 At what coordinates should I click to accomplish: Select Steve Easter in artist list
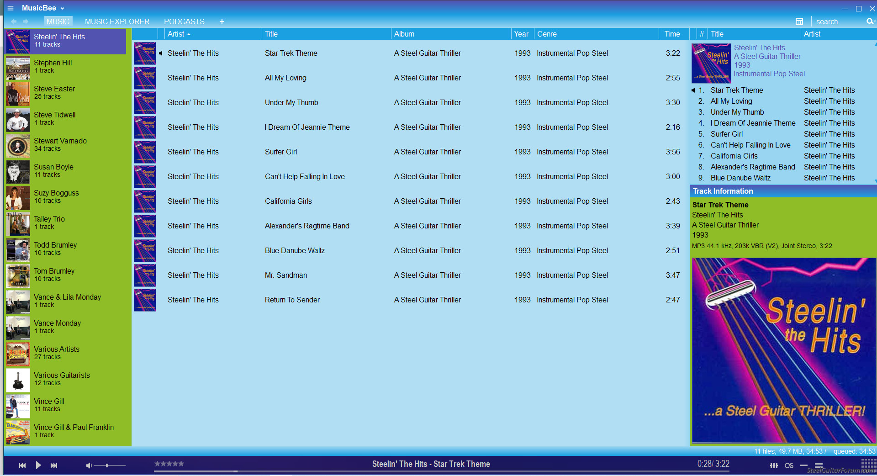pos(66,94)
